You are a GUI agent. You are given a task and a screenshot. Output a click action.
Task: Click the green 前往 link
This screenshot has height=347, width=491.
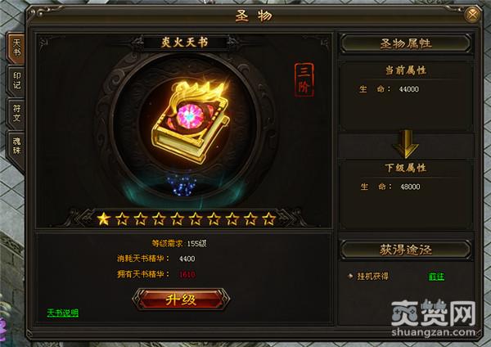tap(436, 277)
